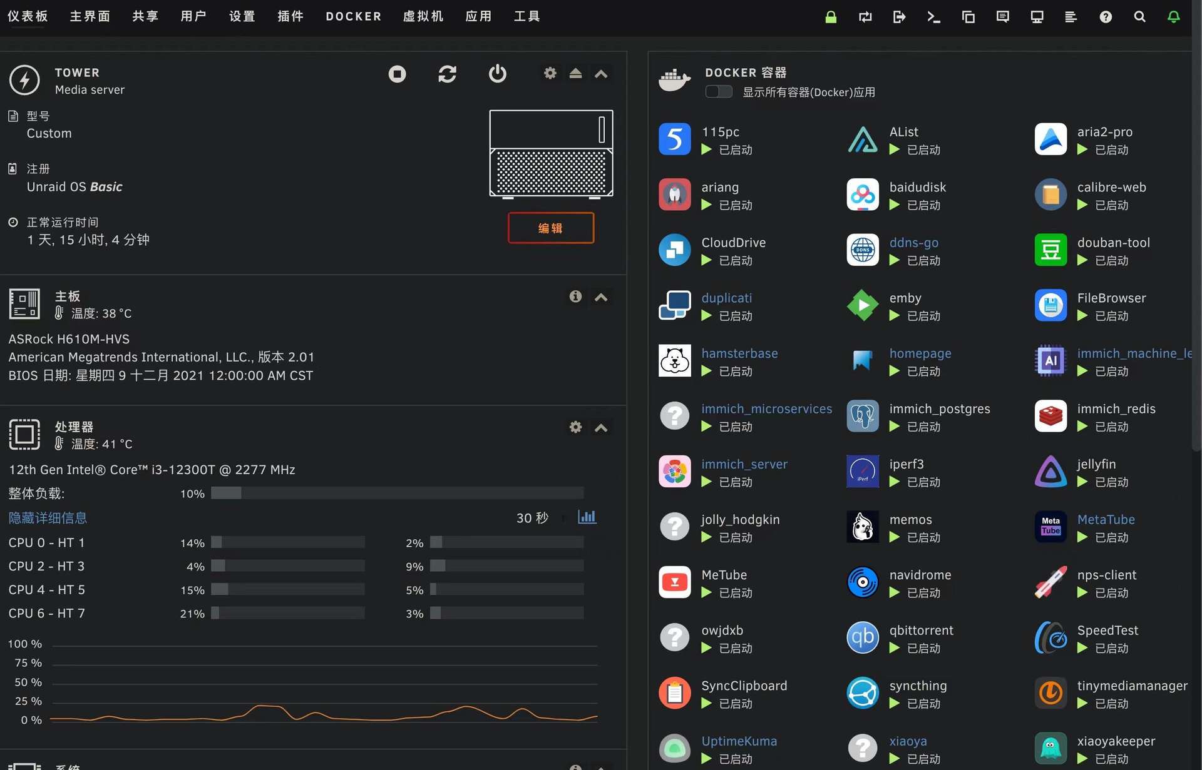The width and height of the screenshot is (1202, 770).
Task: Open the terminal icon in top bar
Action: (933, 17)
